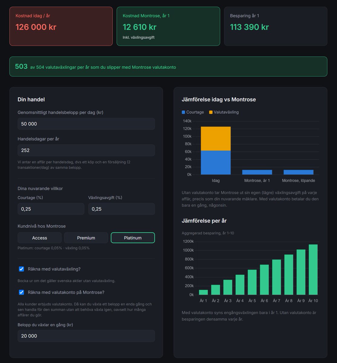Click the Jämförelse idag vs Montrose heading
Image resolution: width=337 pixels, height=363 pixels.
[219, 100]
